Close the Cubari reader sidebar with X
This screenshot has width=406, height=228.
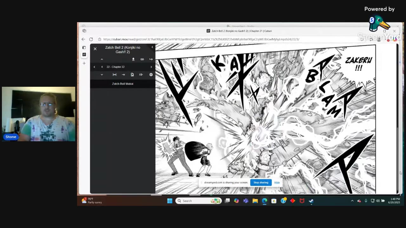pyautogui.click(x=95, y=49)
